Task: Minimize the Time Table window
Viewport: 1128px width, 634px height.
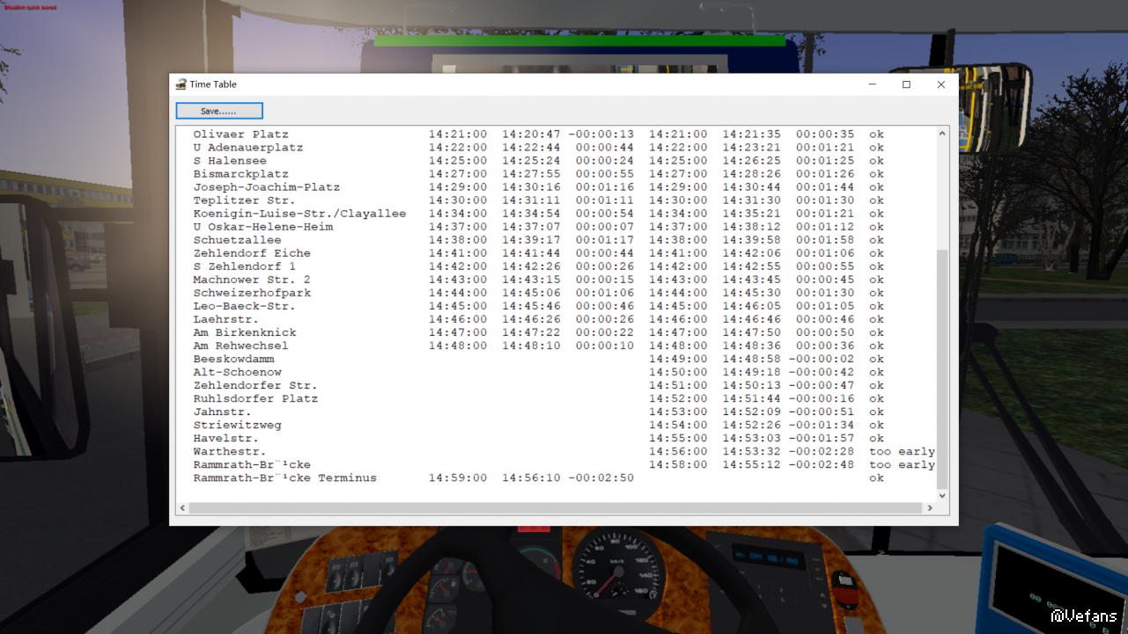Action: point(872,84)
